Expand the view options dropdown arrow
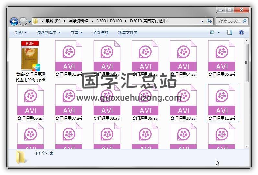Screen dimensions: 258x175 [219, 32]
